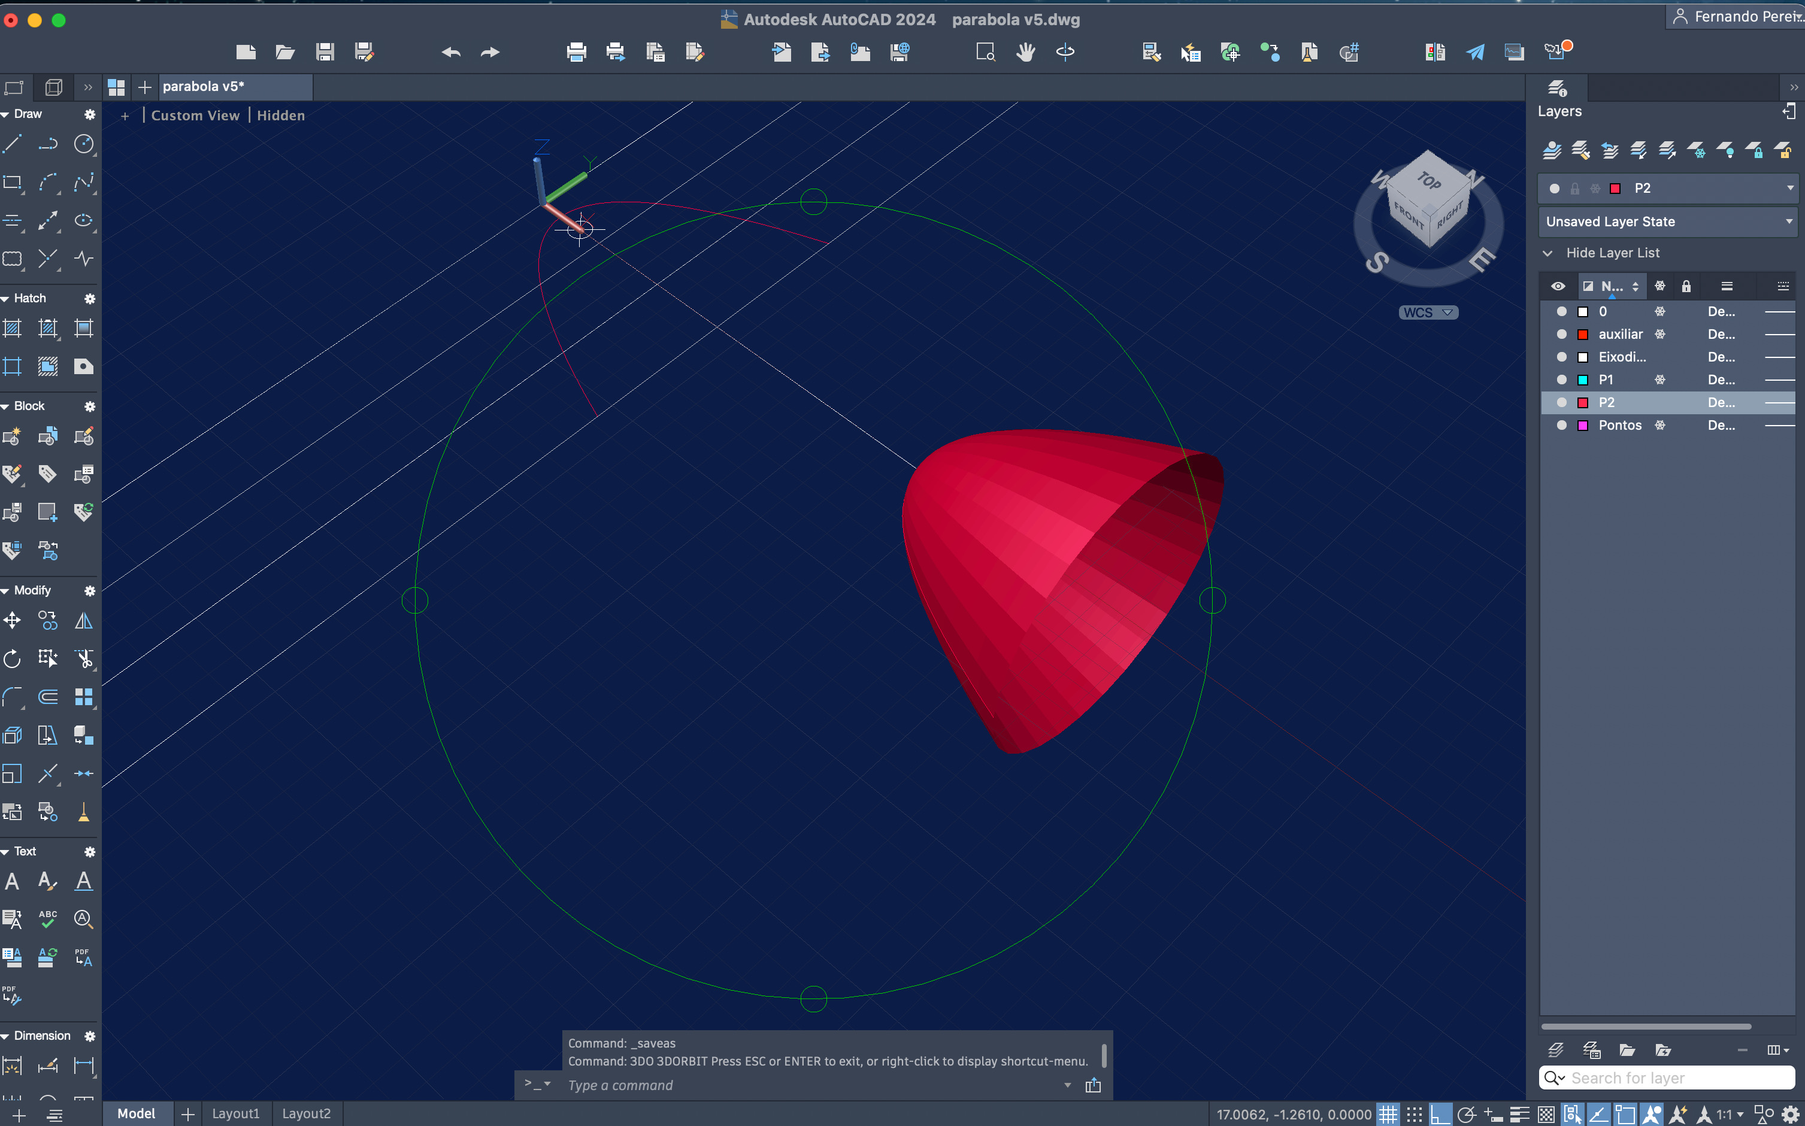
Task: Collapse the Modify panel section
Action: click(x=5, y=591)
